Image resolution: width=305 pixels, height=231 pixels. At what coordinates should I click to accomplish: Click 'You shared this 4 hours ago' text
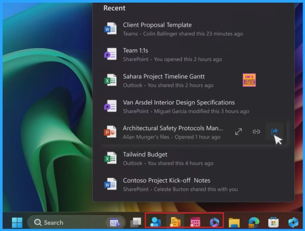click(x=180, y=163)
